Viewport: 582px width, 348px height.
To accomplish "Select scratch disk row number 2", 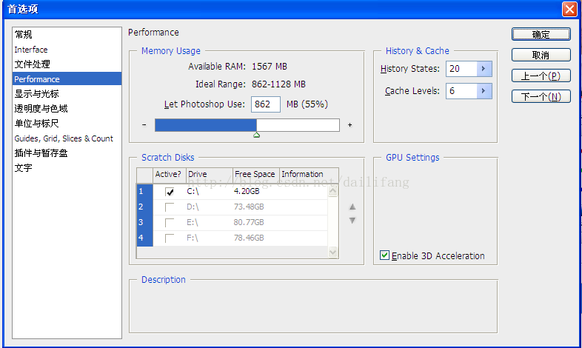I will (144, 207).
